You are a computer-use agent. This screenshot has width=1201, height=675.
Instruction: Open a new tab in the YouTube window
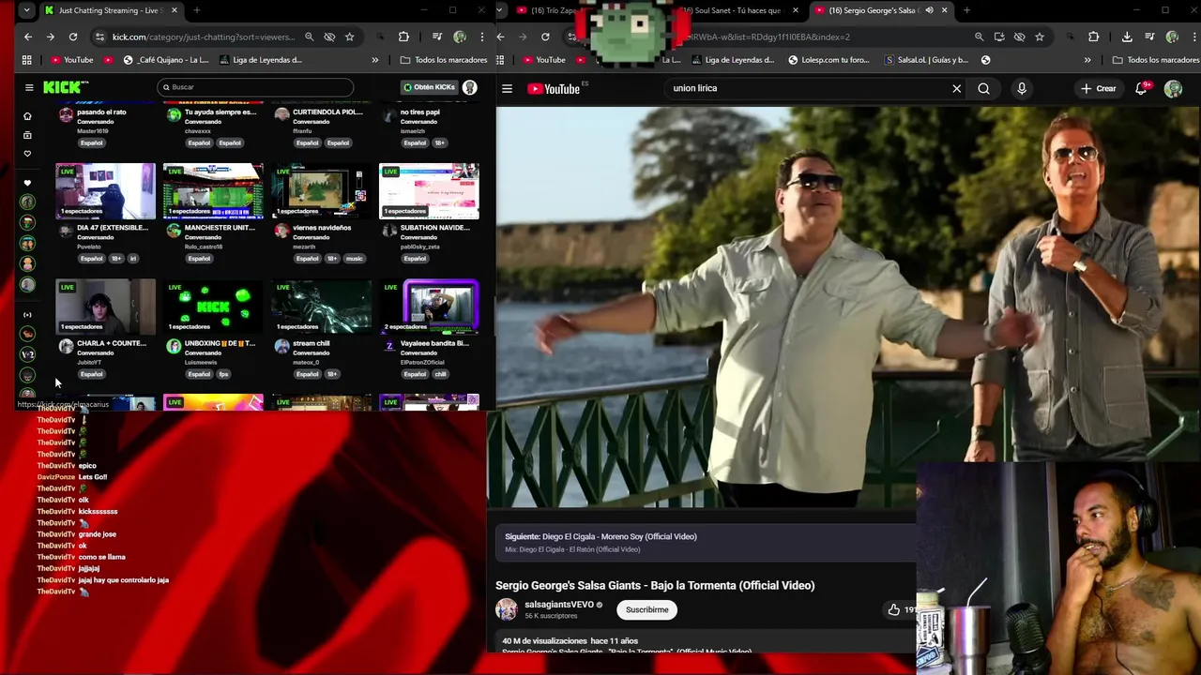(x=966, y=10)
